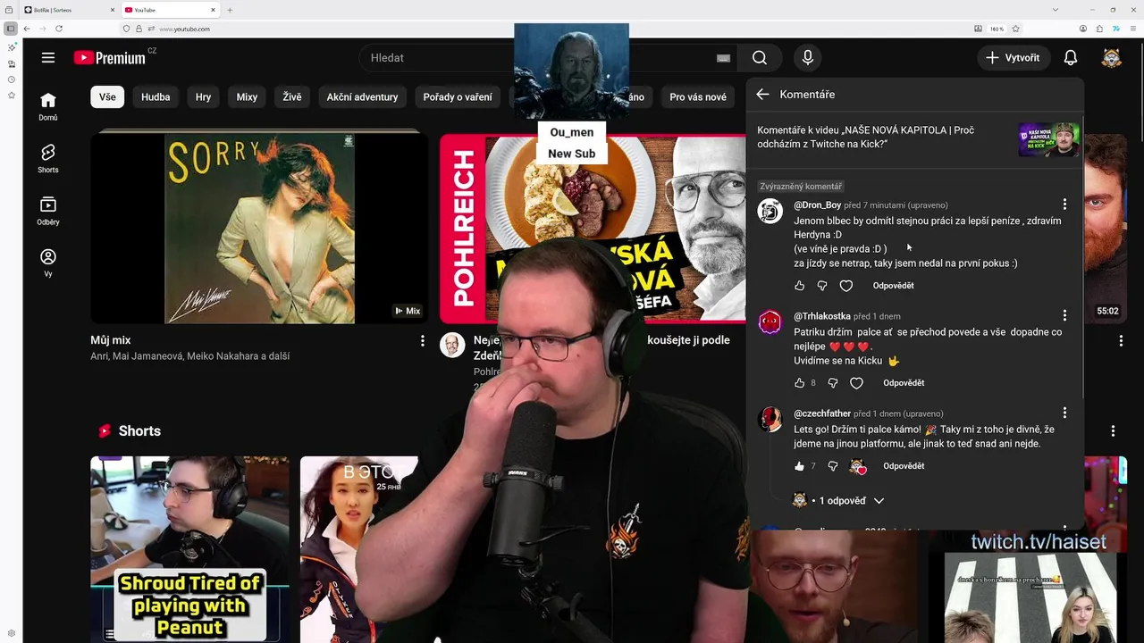Like the @Dron_Boy comment

(799, 286)
